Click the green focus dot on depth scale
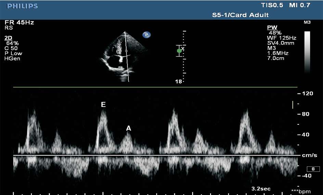 (179, 51)
